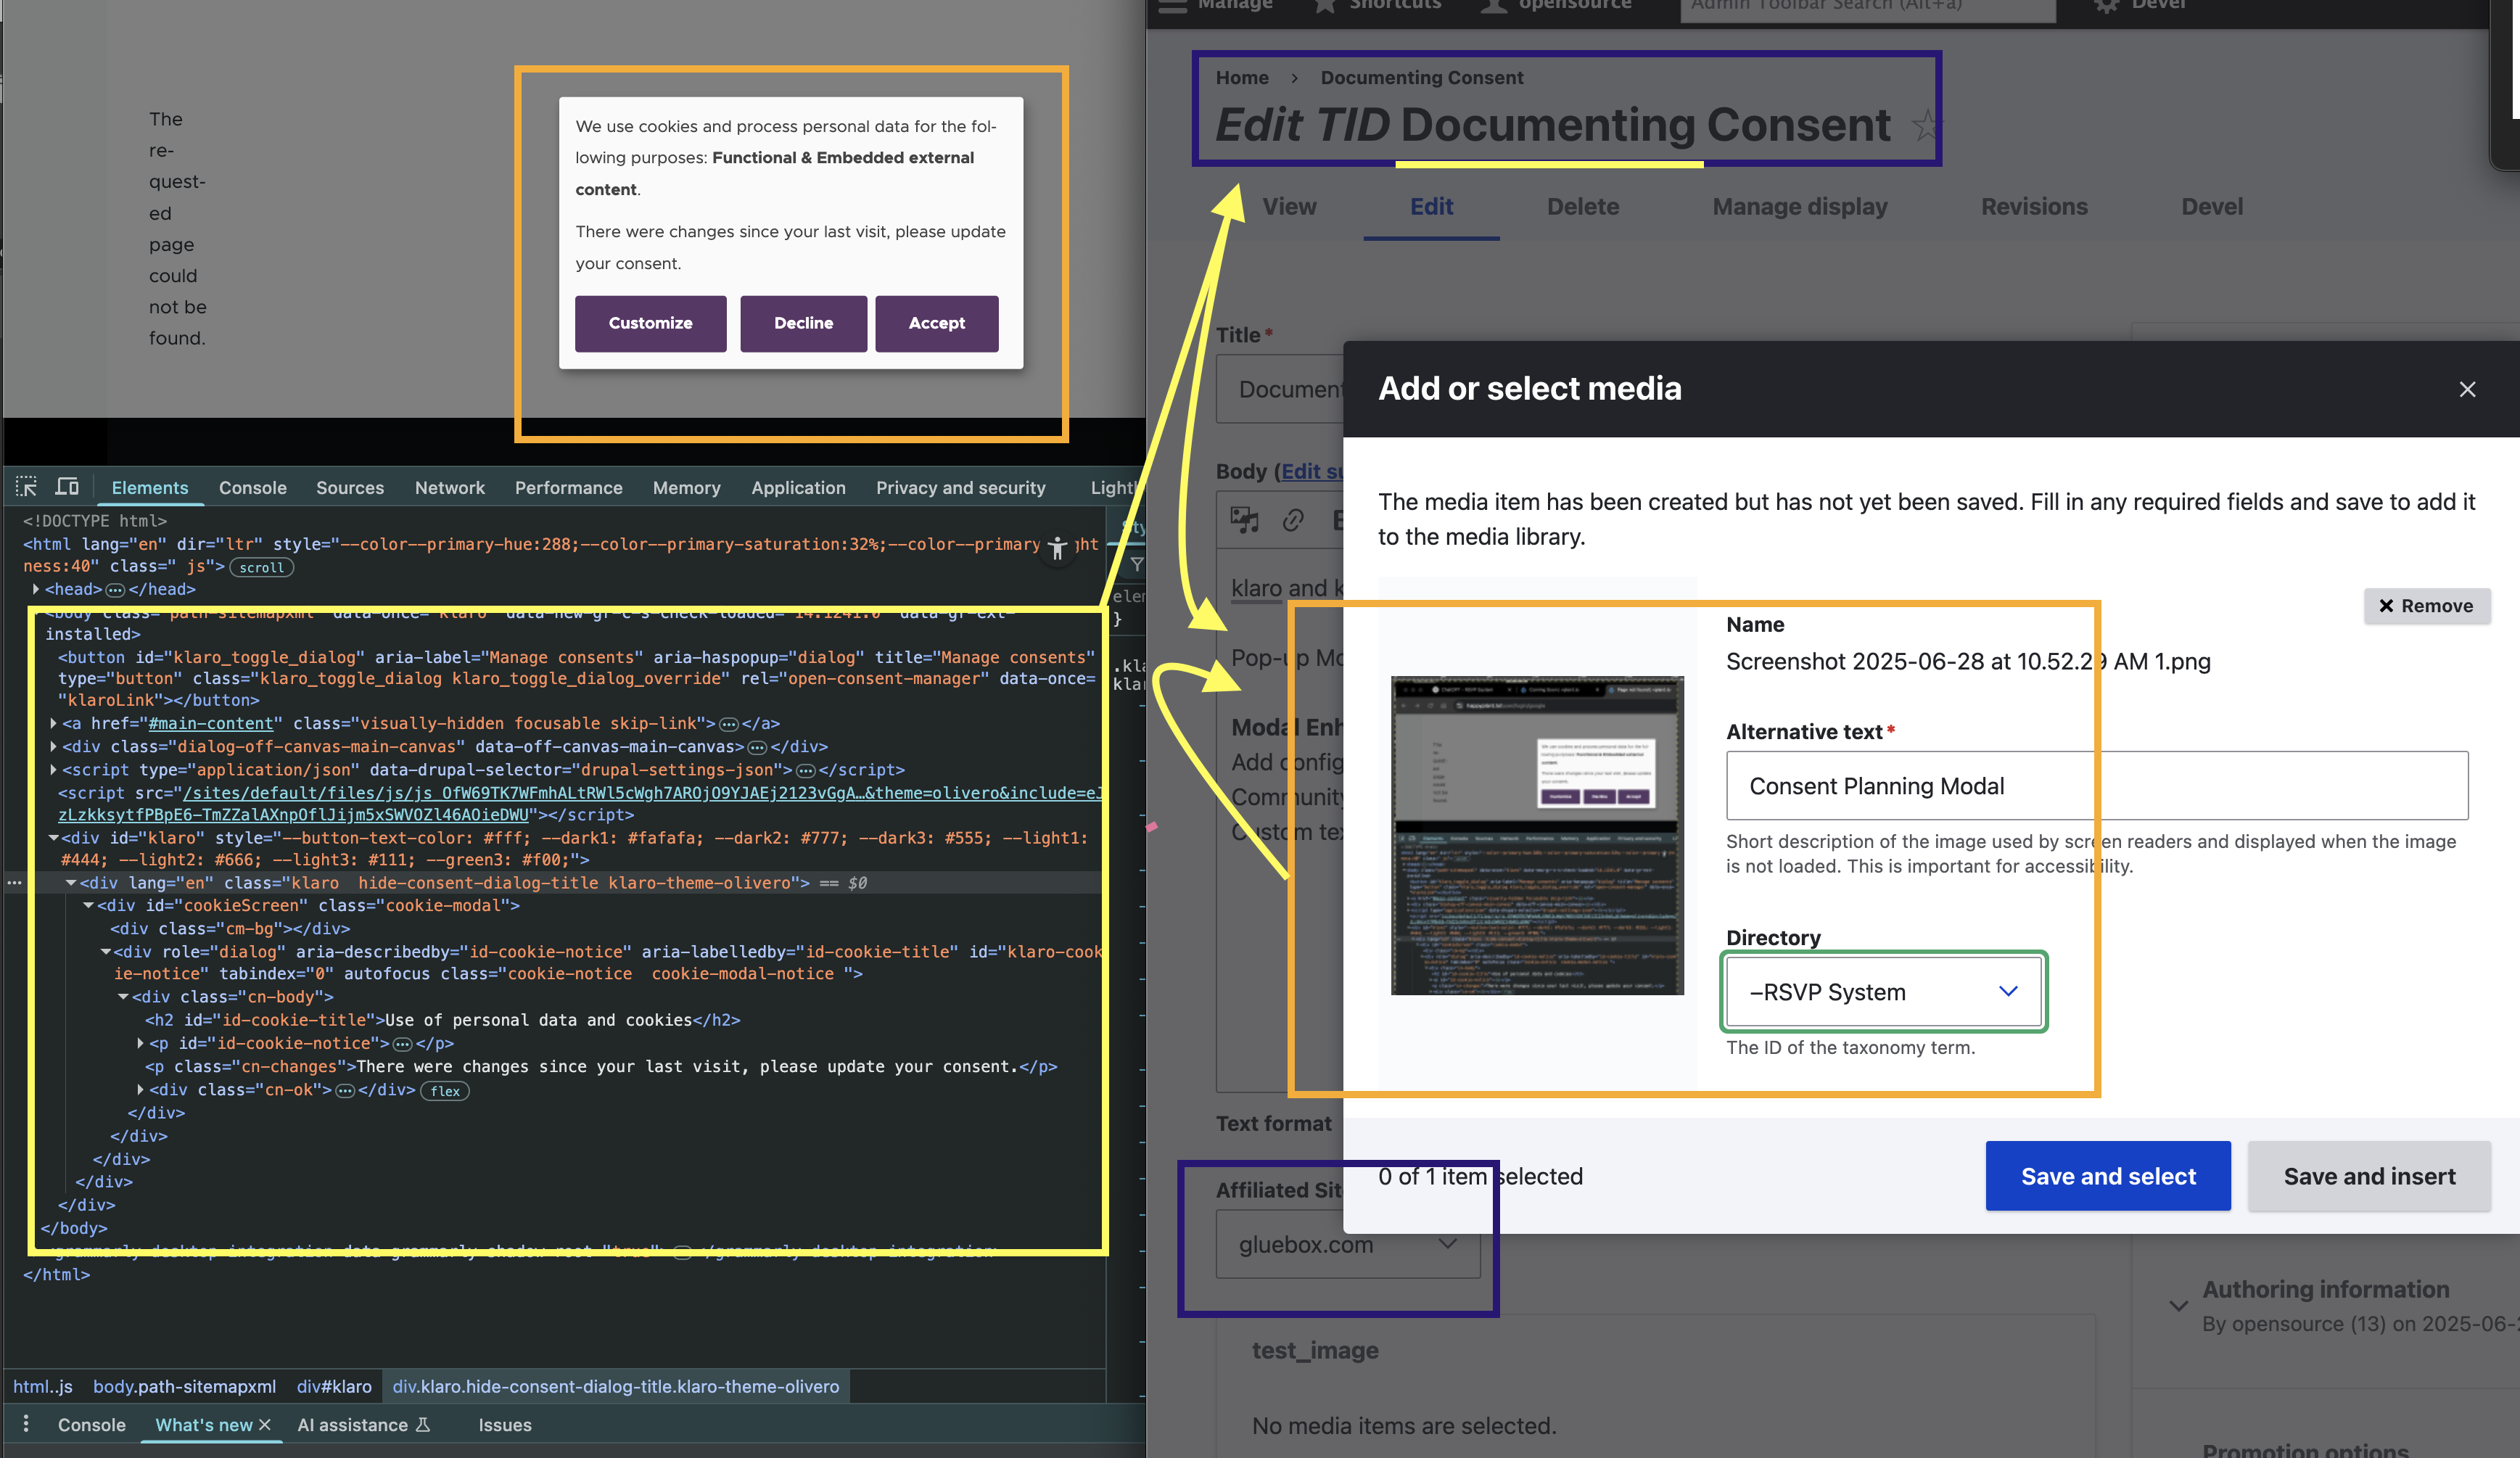Click the flex badge on cn-ok div

click(445, 1090)
